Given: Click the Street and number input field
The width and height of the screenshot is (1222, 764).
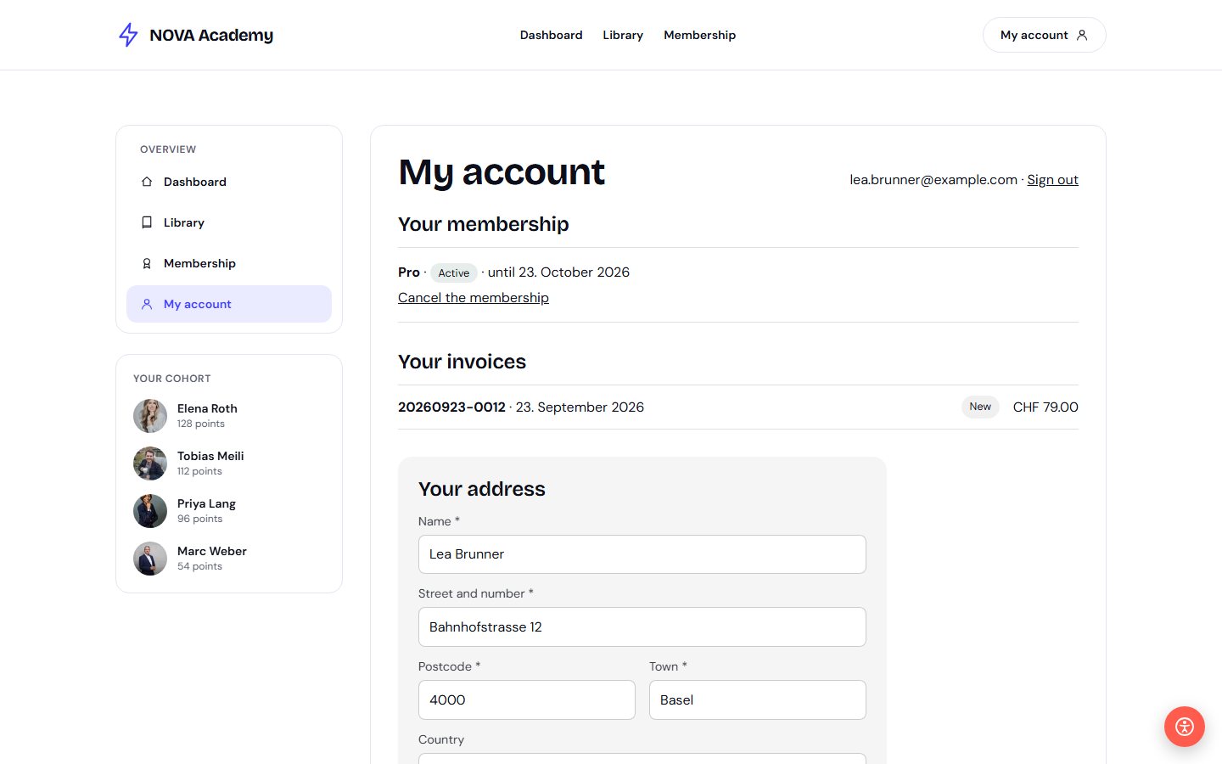Looking at the screenshot, I should [642, 627].
